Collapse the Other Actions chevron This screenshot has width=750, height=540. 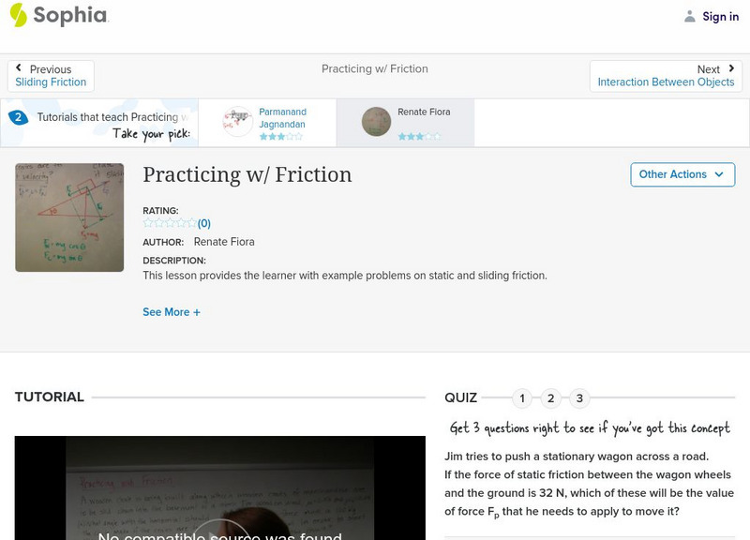(x=719, y=174)
